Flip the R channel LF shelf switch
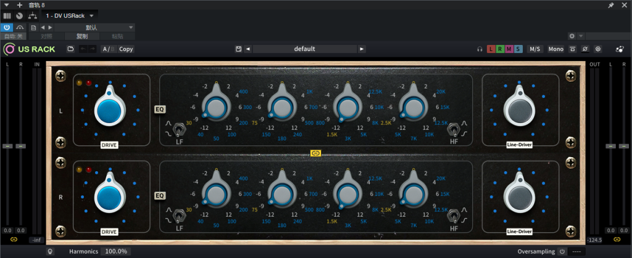 (179, 217)
